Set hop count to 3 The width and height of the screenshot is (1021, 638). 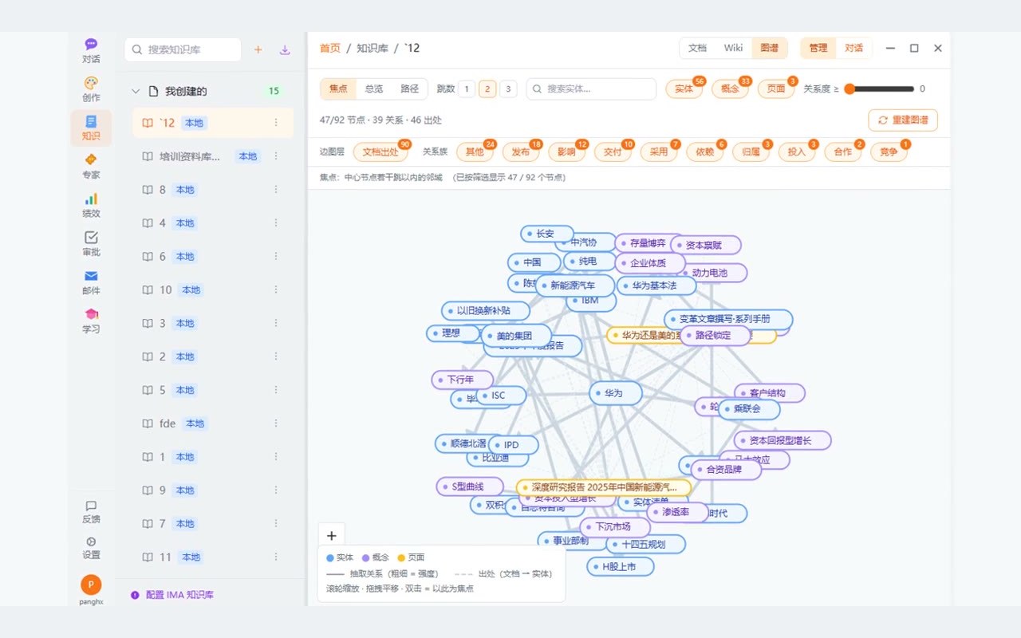point(508,89)
